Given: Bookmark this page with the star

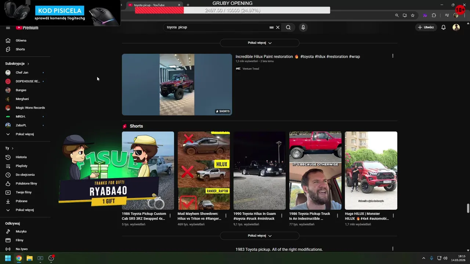Looking at the screenshot, I should [413, 15].
